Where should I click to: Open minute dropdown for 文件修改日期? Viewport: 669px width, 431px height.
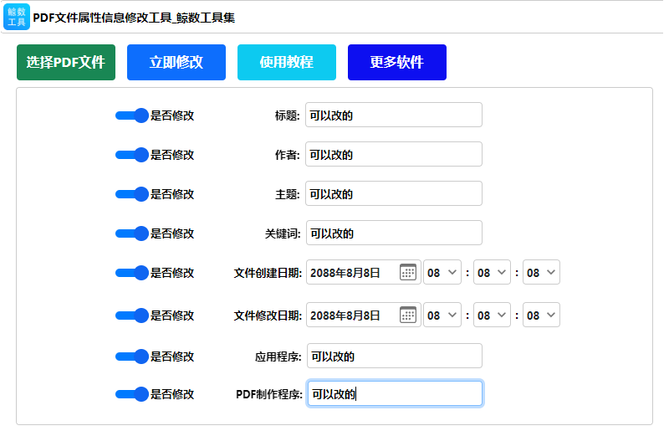[492, 315]
